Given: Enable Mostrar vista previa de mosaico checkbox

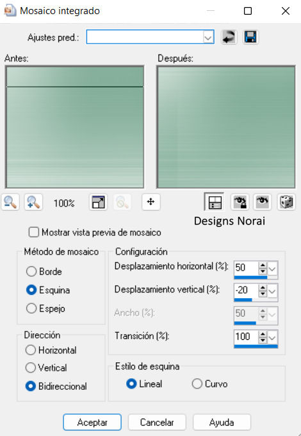Looking at the screenshot, I should (34, 232).
